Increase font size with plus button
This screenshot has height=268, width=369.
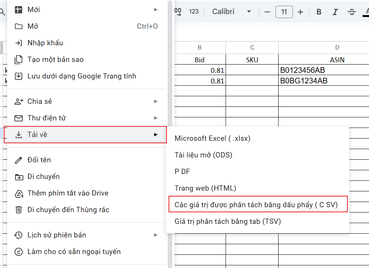point(300,12)
